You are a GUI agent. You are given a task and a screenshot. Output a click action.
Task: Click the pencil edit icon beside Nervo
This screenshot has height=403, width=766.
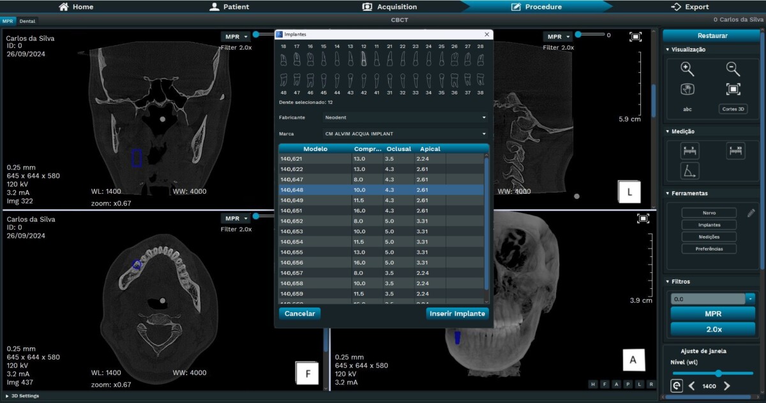[751, 213]
